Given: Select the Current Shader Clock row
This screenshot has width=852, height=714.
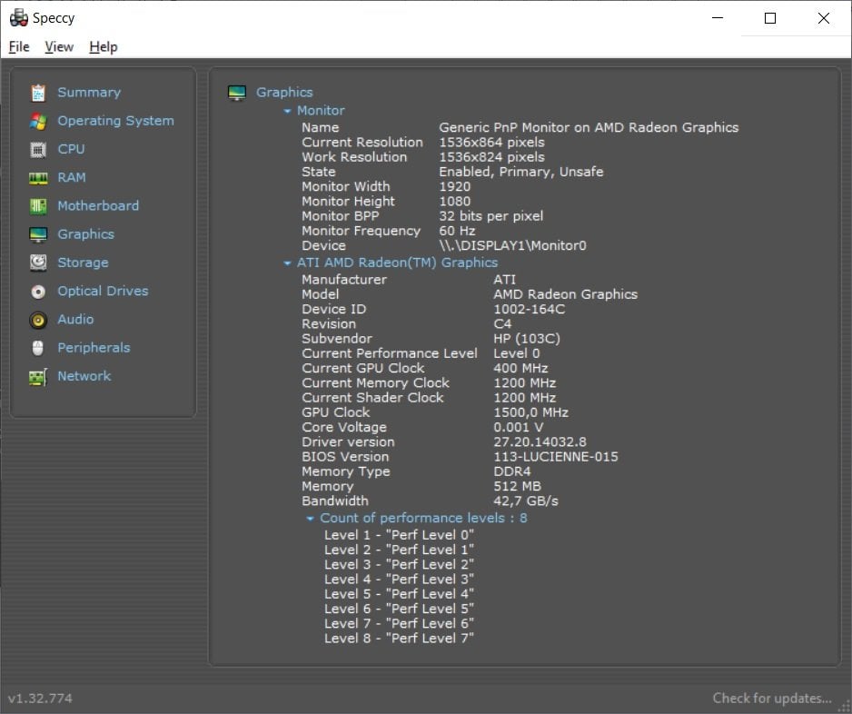Looking at the screenshot, I should (429, 398).
